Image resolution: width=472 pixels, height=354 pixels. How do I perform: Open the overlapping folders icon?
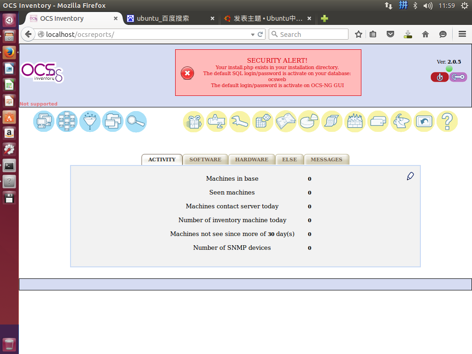click(113, 121)
